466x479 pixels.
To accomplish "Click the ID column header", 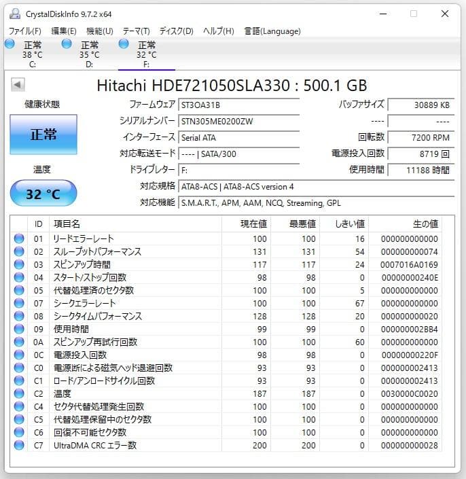I will point(38,224).
